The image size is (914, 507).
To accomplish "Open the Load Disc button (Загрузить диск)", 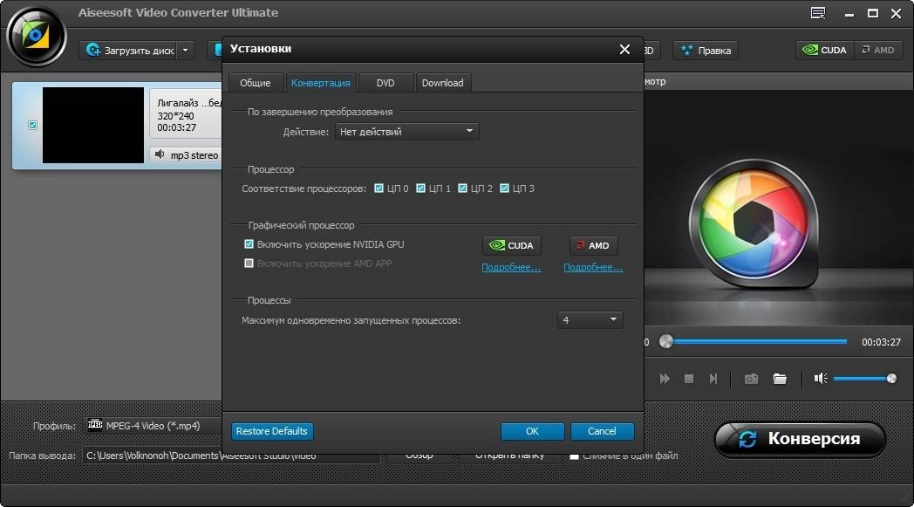I will (130, 50).
